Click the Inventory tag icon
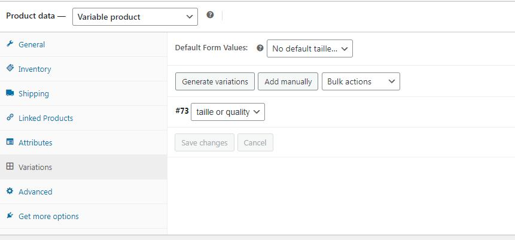 [x=10, y=69]
